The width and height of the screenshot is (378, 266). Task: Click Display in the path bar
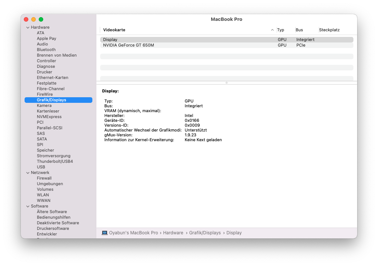(x=234, y=233)
